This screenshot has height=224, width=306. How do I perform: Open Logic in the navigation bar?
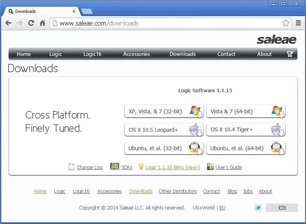[x=55, y=54]
